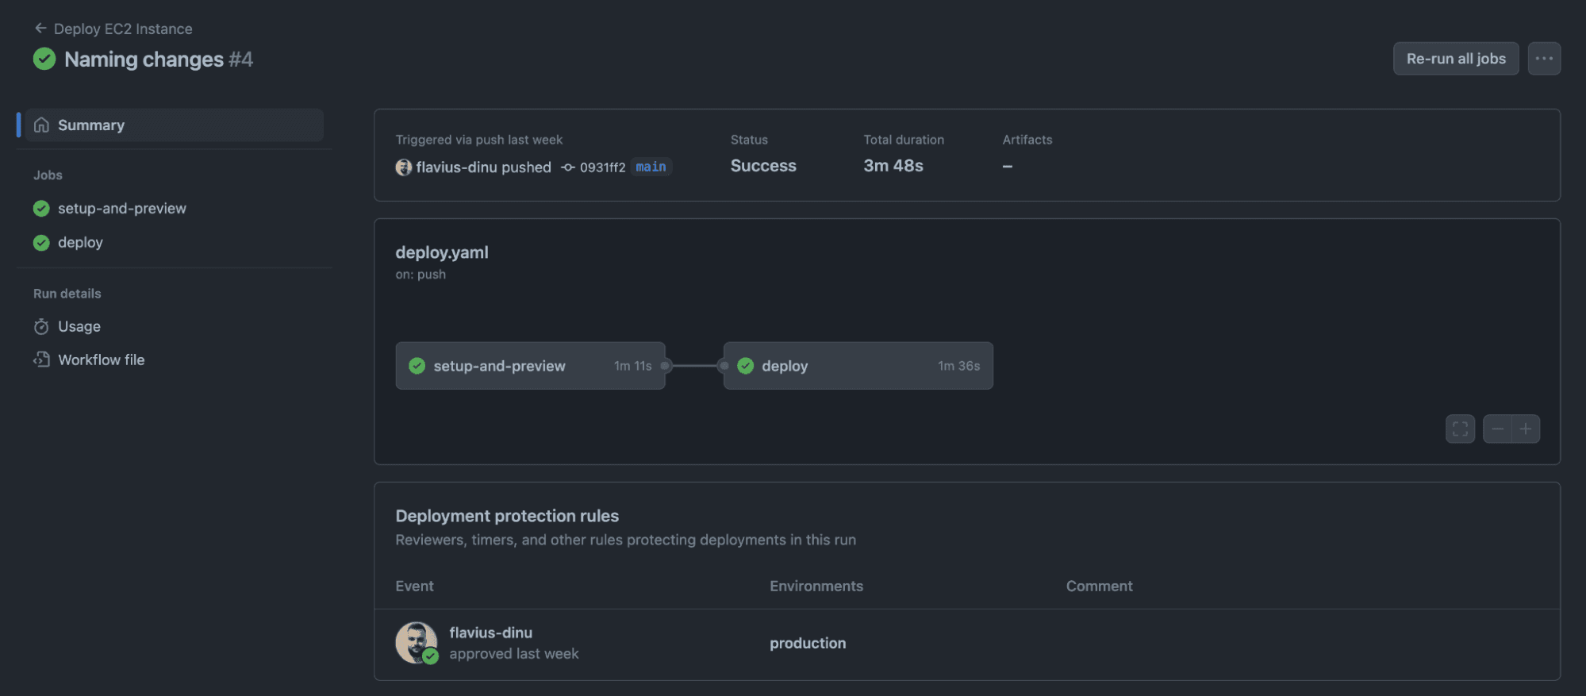The width and height of the screenshot is (1586, 696).
Task: Click check icon in graph deploy node
Action: tap(746, 366)
